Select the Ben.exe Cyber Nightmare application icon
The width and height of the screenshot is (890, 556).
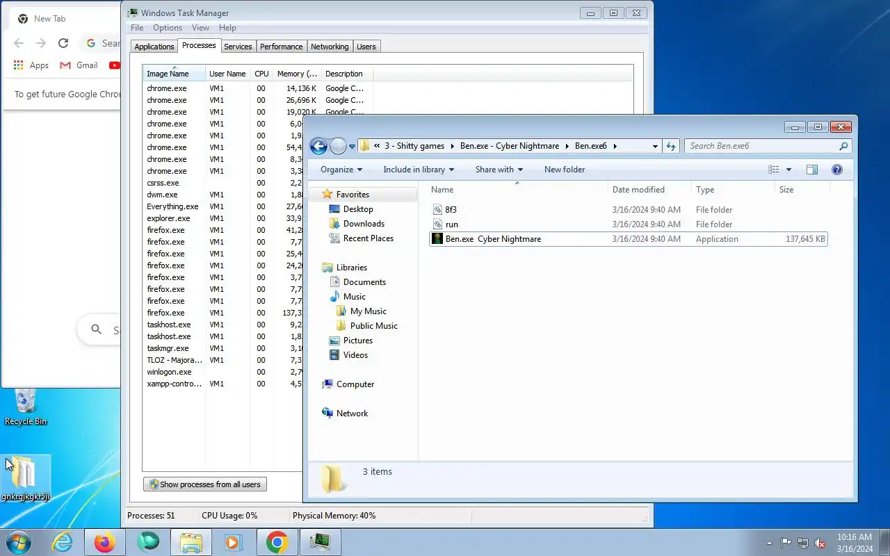[x=437, y=239]
